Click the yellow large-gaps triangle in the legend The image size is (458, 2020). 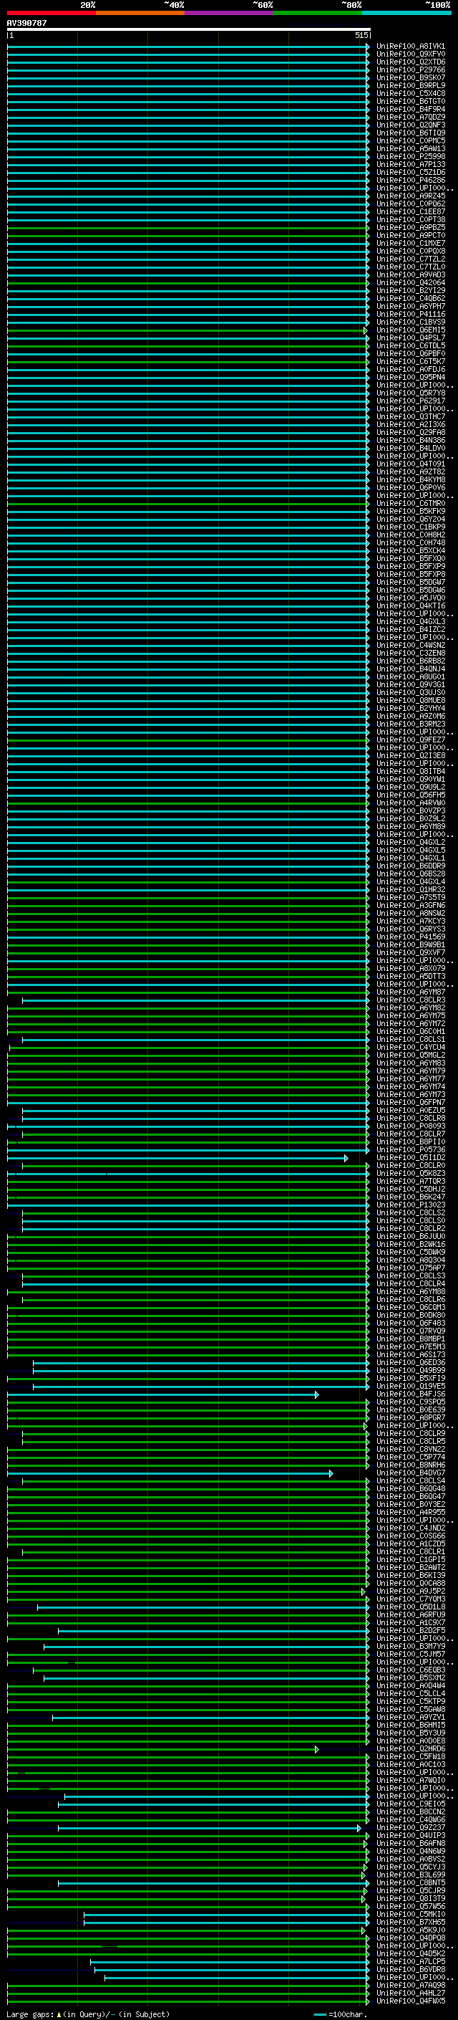pyautogui.click(x=59, y=2014)
